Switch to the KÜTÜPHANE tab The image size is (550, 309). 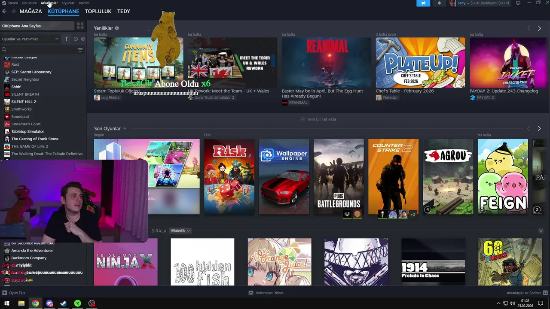pyautogui.click(x=64, y=12)
